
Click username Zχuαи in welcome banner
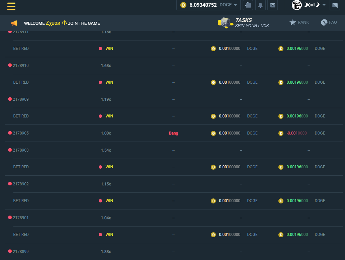tap(56, 23)
